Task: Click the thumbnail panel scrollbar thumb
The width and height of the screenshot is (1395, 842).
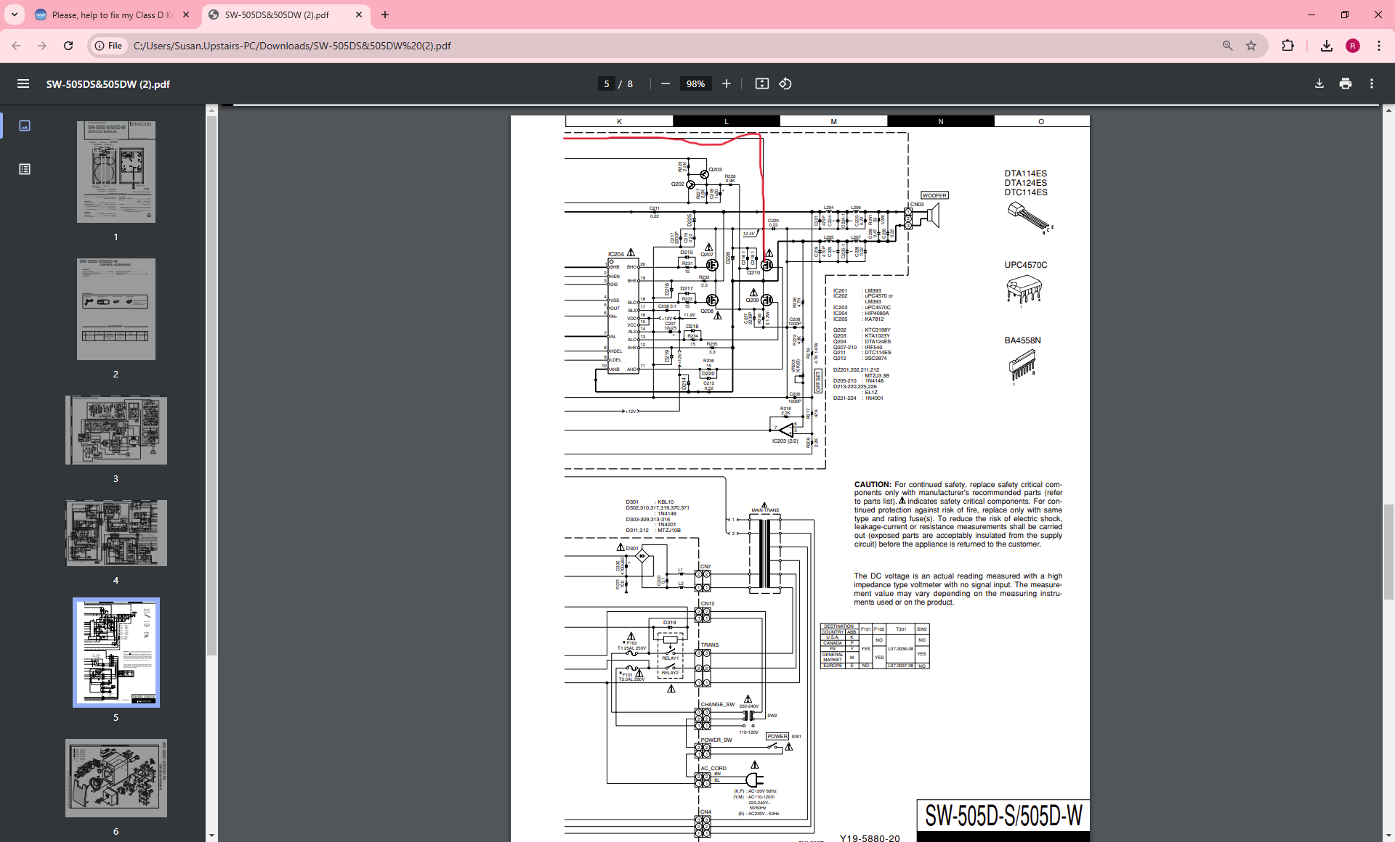Action: coord(212,386)
